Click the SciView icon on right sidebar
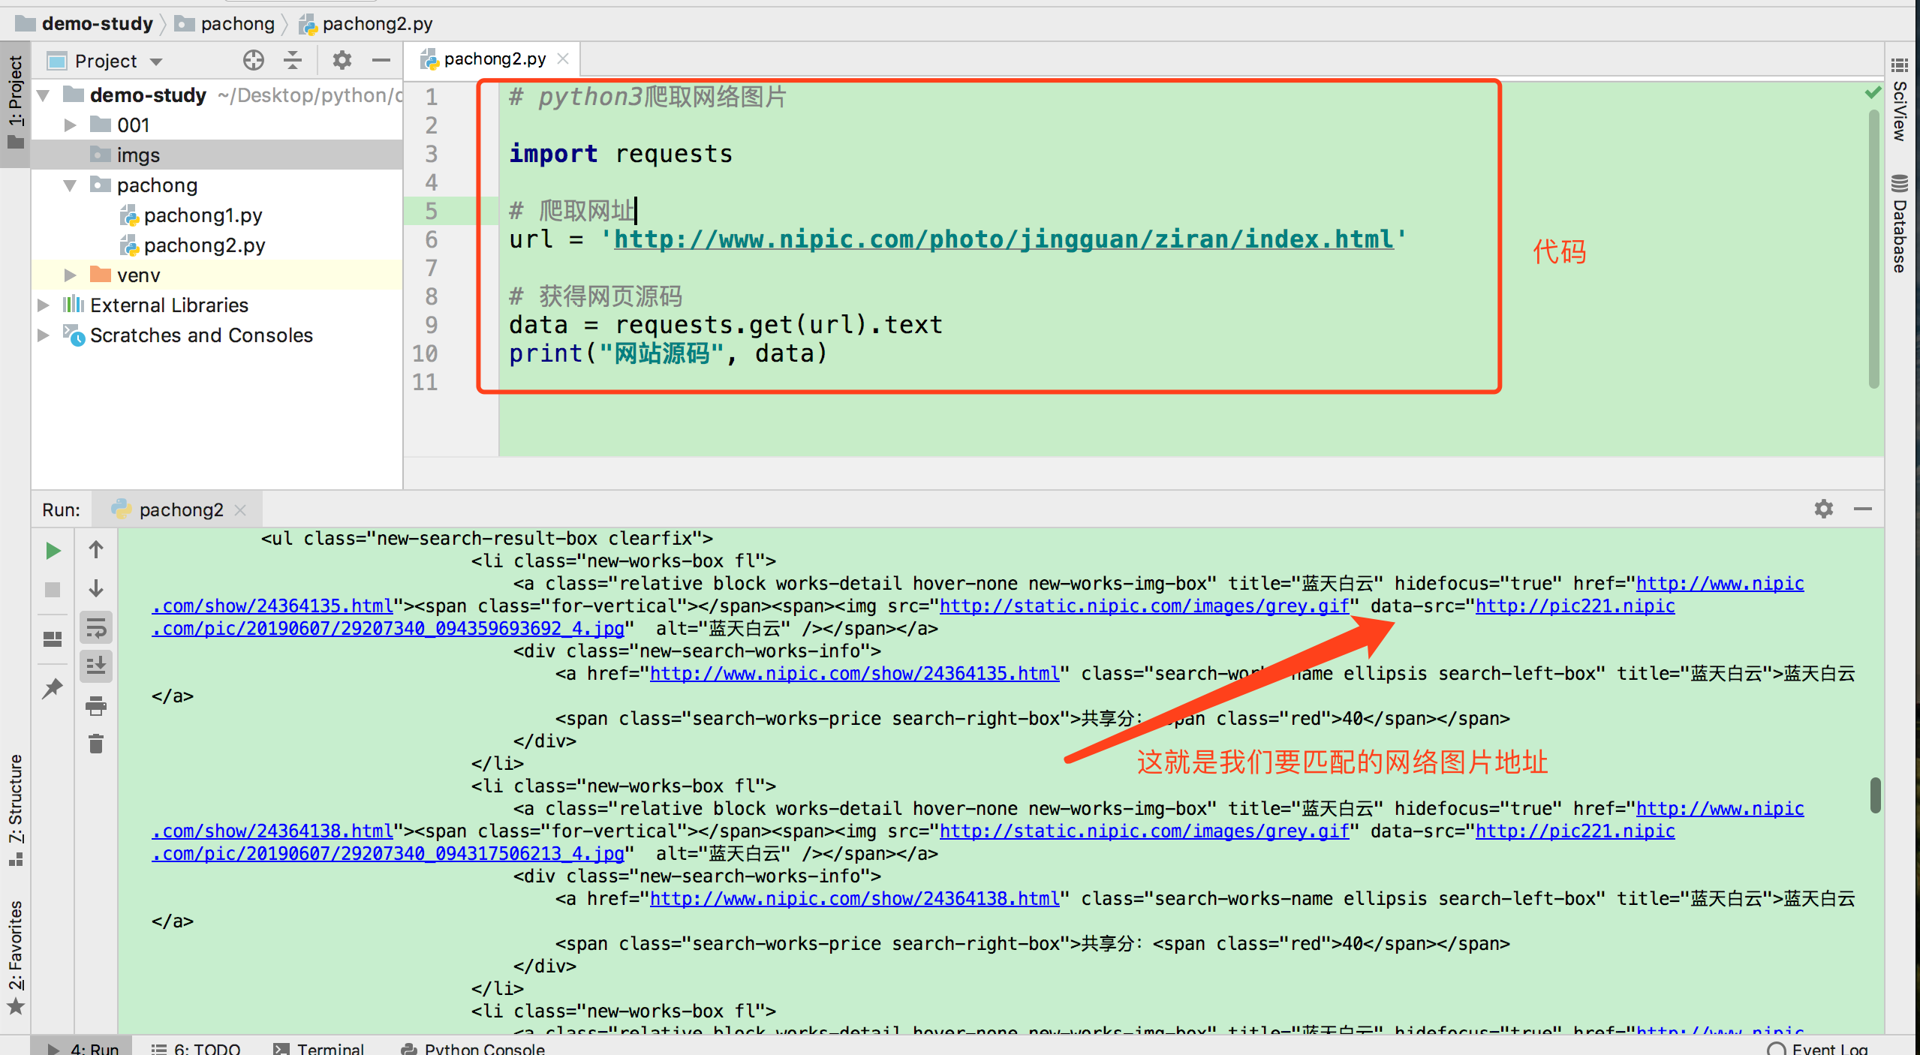This screenshot has height=1055, width=1920. point(1899,104)
